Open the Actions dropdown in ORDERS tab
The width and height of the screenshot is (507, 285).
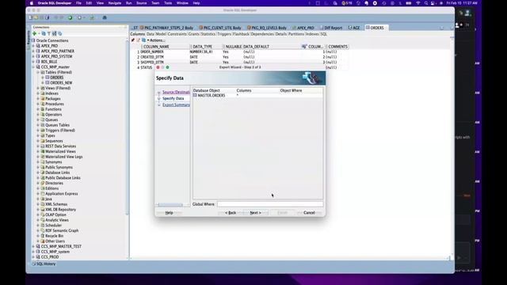point(156,40)
